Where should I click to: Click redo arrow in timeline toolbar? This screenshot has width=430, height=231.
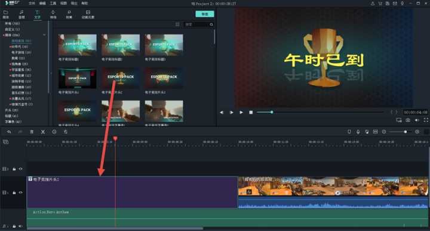tap(20, 132)
